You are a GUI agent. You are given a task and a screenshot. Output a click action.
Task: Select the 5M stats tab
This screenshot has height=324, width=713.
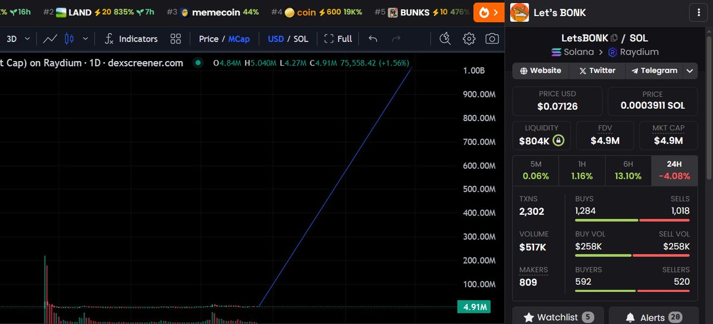pos(536,171)
